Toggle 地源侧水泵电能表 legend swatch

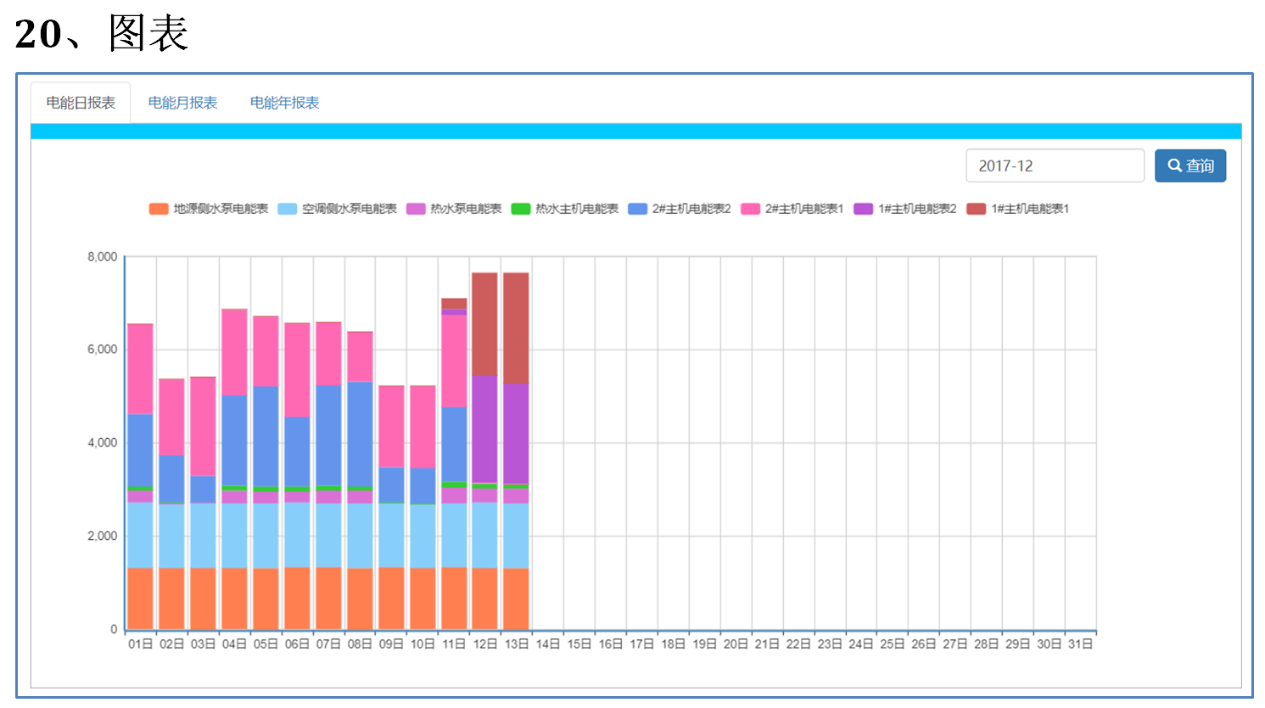[x=159, y=209]
